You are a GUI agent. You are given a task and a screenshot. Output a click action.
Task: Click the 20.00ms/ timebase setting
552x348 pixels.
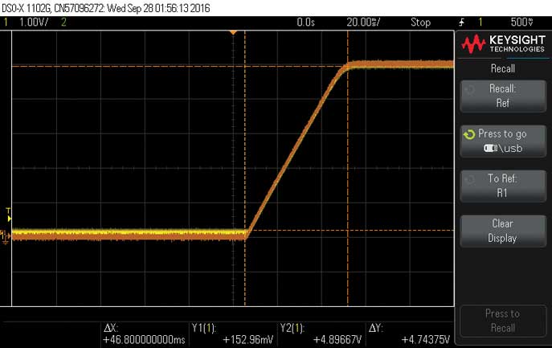[x=365, y=23]
